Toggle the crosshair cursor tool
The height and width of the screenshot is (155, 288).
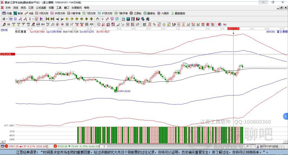click(103, 19)
